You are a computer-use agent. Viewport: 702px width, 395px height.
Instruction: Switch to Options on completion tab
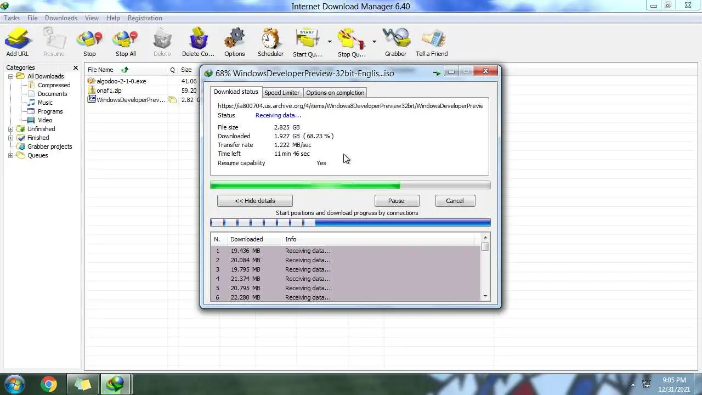tap(335, 93)
